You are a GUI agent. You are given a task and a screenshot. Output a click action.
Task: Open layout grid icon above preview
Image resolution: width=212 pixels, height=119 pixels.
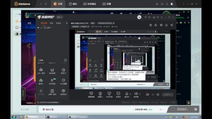(x=161, y=25)
